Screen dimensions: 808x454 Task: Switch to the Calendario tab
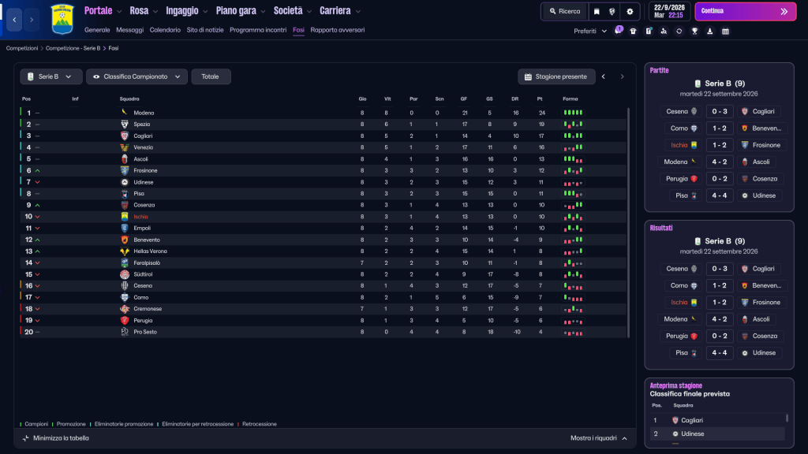[x=165, y=30]
